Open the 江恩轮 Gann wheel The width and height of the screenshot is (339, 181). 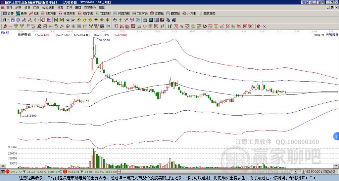point(157,13)
